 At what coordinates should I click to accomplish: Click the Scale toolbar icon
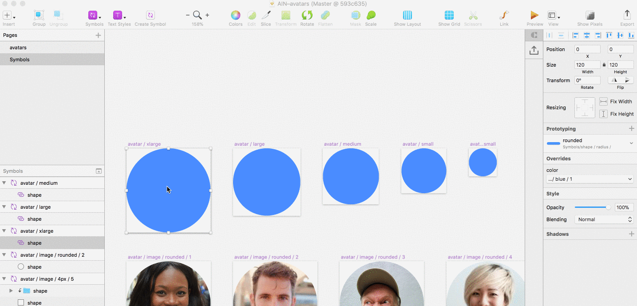click(x=371, y=16)
